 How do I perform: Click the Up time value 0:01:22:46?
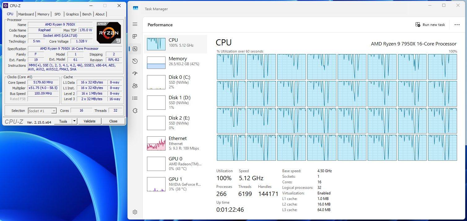pos(230,210)
